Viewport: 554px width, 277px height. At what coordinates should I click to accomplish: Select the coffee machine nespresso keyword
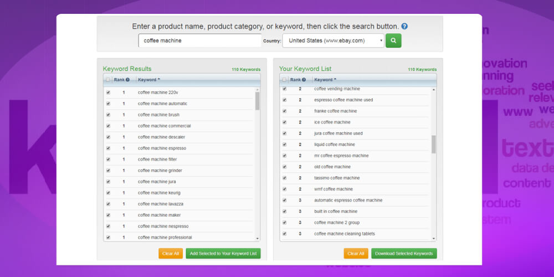coord(163,226)
